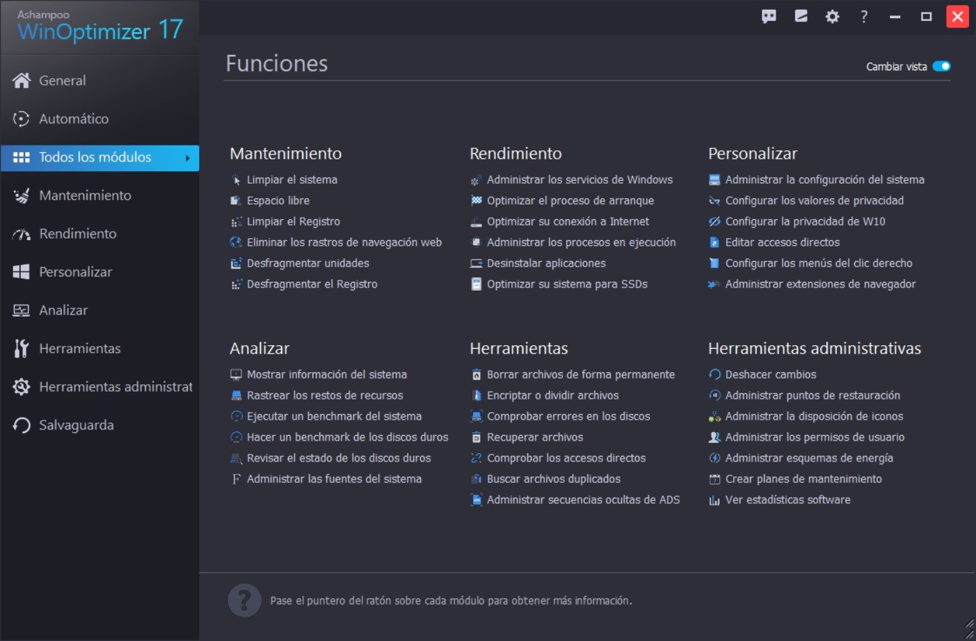The image size is (976, 641).
Task: Open Ejecutar un benchmark del sistema
Action: click(334, 416)
